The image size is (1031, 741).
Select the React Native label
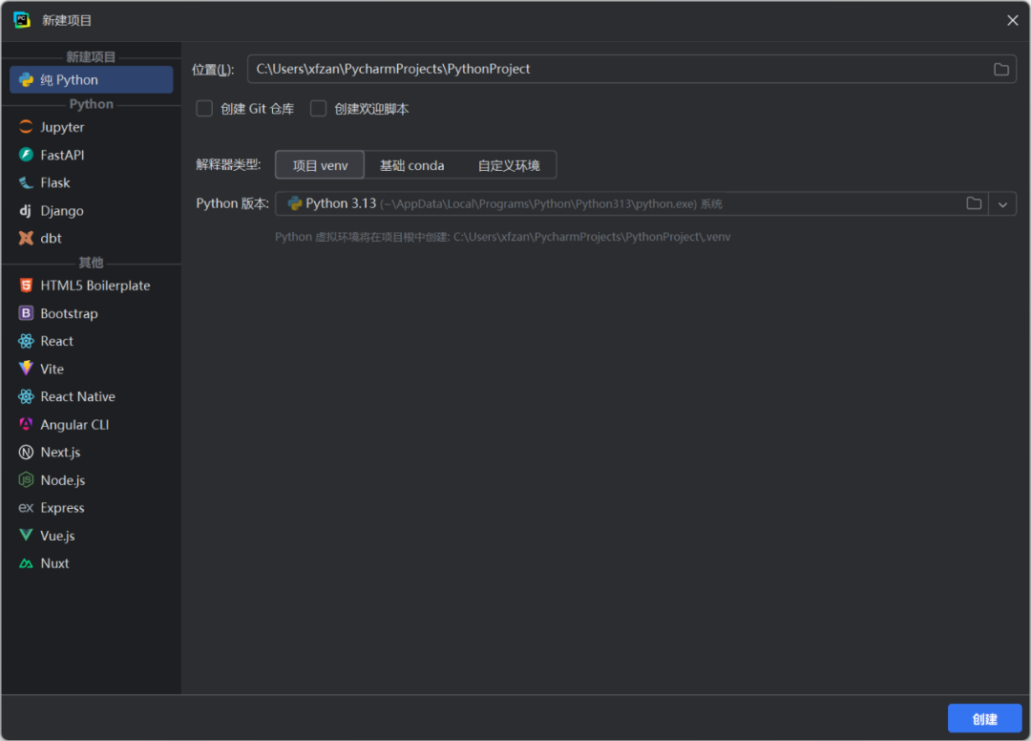point(77,396)
